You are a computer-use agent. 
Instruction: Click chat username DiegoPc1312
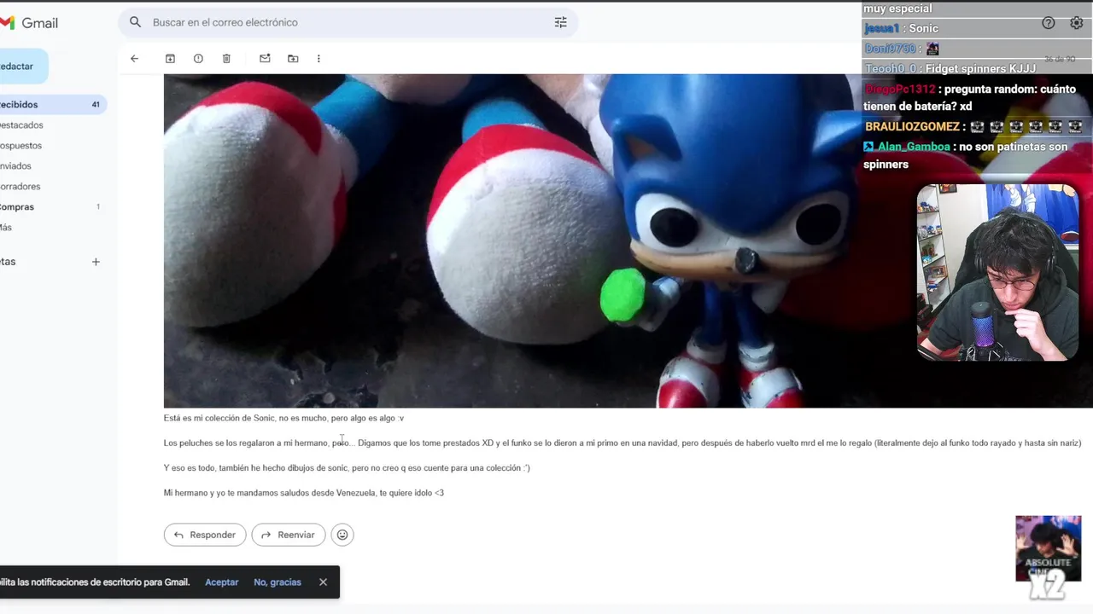(900, 89)
